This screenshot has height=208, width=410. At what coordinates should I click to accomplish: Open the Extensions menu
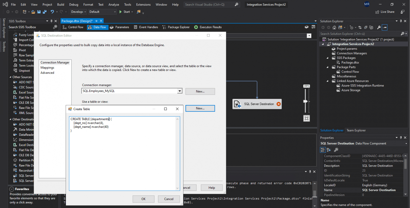tap(143, 4)
